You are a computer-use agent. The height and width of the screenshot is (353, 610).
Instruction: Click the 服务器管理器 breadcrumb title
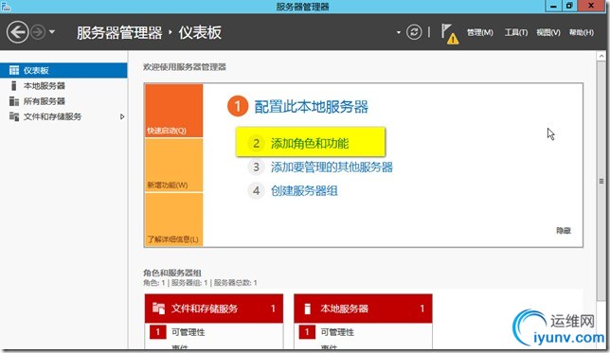coord(119,33)
